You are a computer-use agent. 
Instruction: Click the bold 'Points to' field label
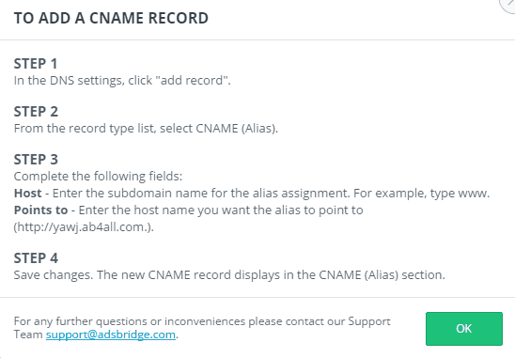tap(40, 210)
